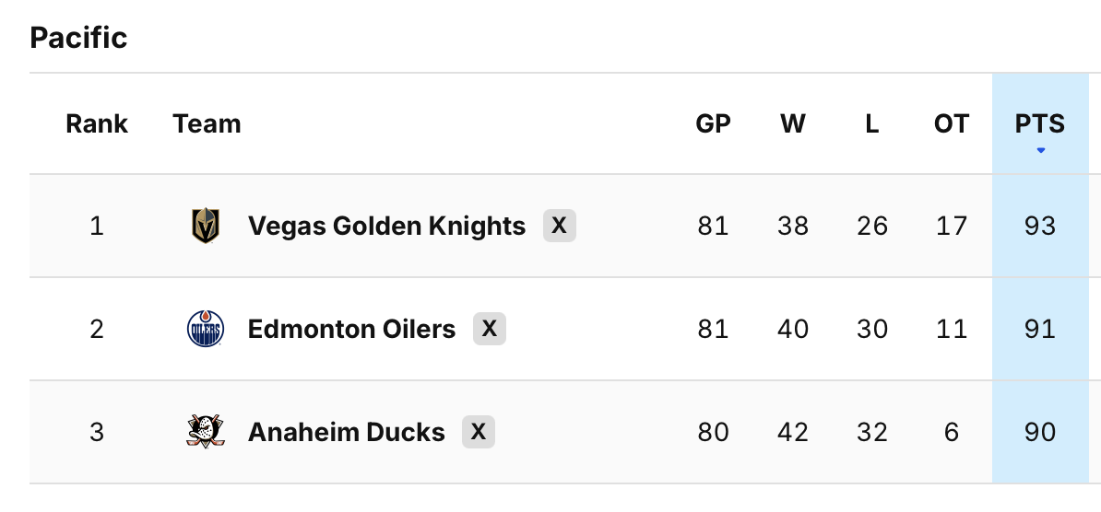This screenshot has width=1101, height=512.
Task: Click Anaheim Ducks' 90 points value
Action: coord(1040,432)
